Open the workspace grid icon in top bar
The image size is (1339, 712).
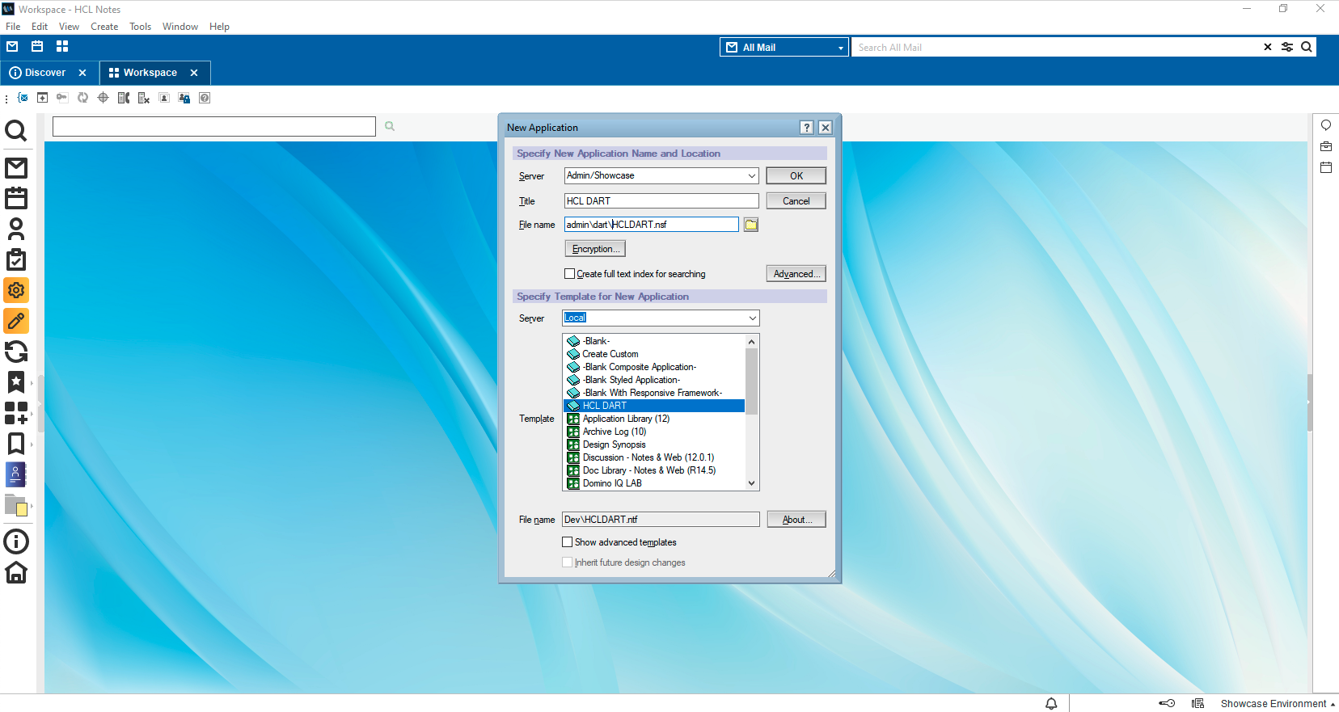click(62, 46)
